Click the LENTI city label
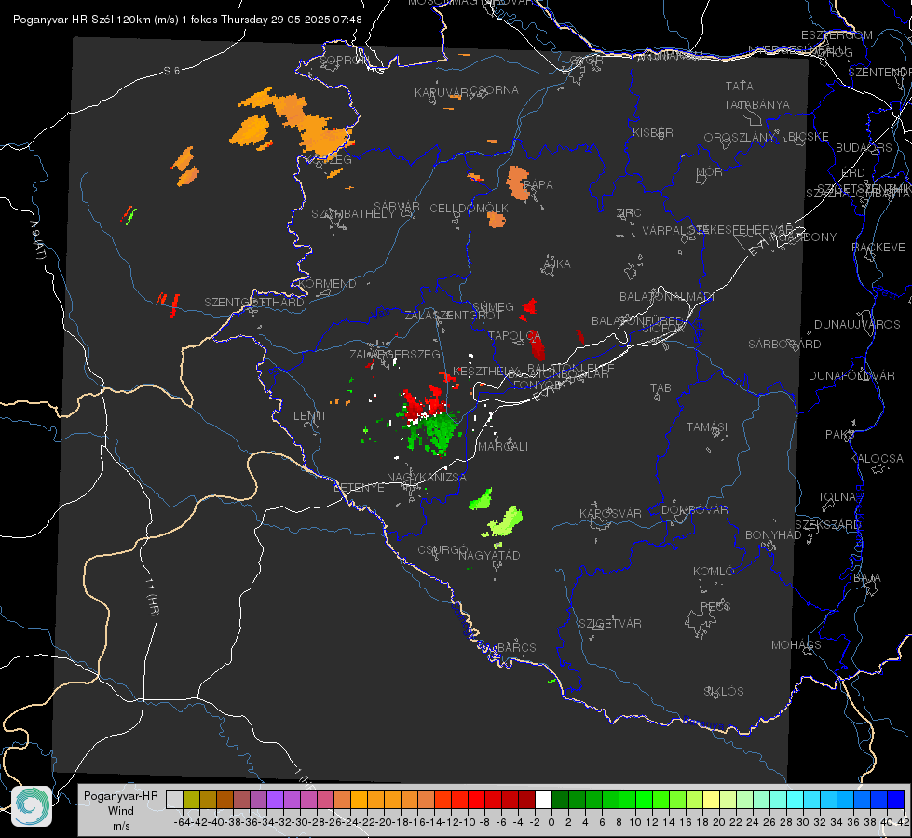Image resolution: width=912 pixels, height=838 pixels. click(x=309, y=416)
